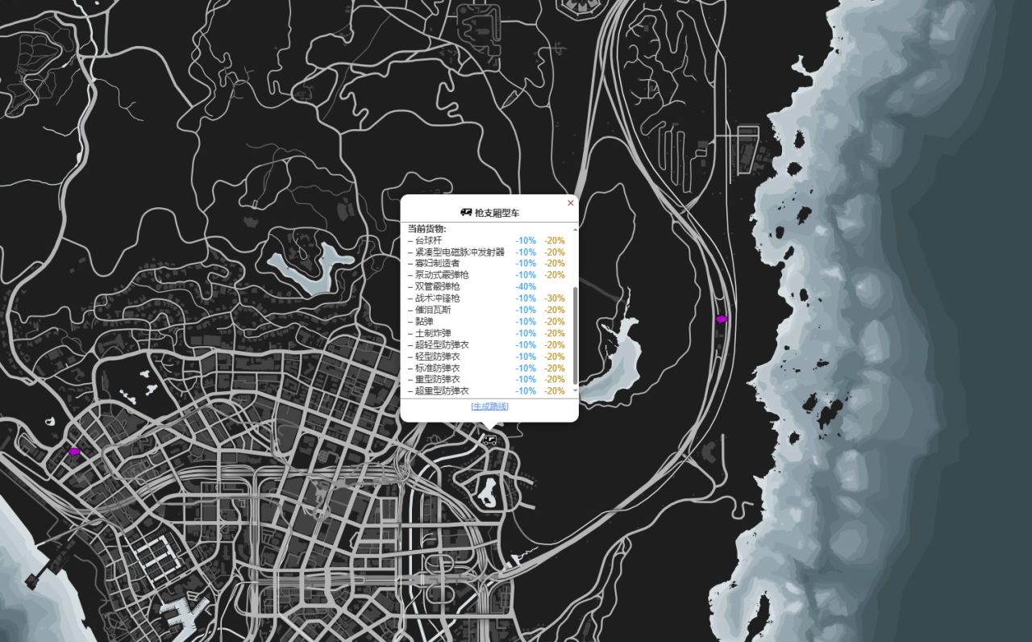Image resolution: width=1032 pixels, height=642 pixels.
Task: Click the orange -20% beside 黏弹
Action: point(555,321)
